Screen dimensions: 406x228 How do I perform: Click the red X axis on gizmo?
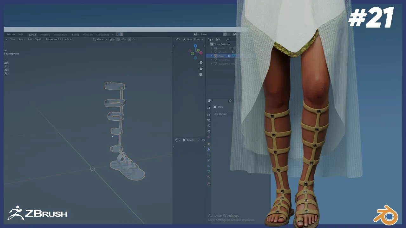[201, 53]
